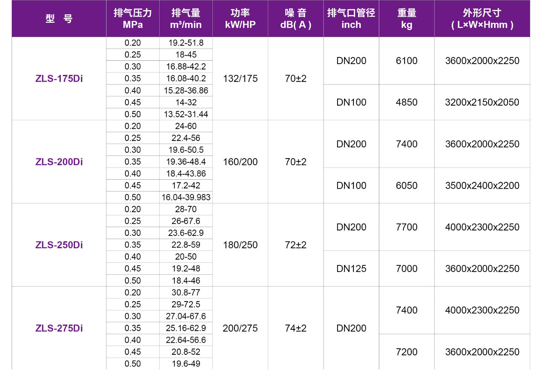Screen dimensions: 540x370
Task: Click the 26-67.6 flow value
Action: 186,221
